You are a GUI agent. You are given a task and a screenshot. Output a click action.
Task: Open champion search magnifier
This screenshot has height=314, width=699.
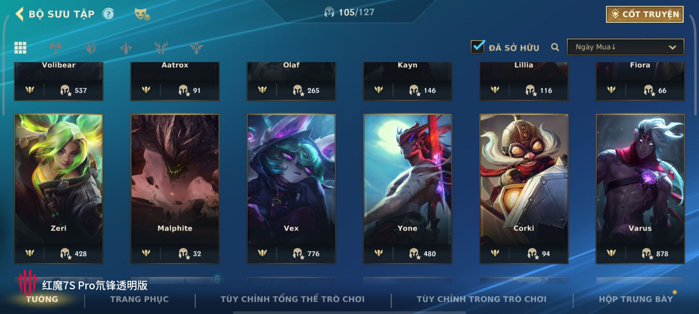click(x=555, y=47)
